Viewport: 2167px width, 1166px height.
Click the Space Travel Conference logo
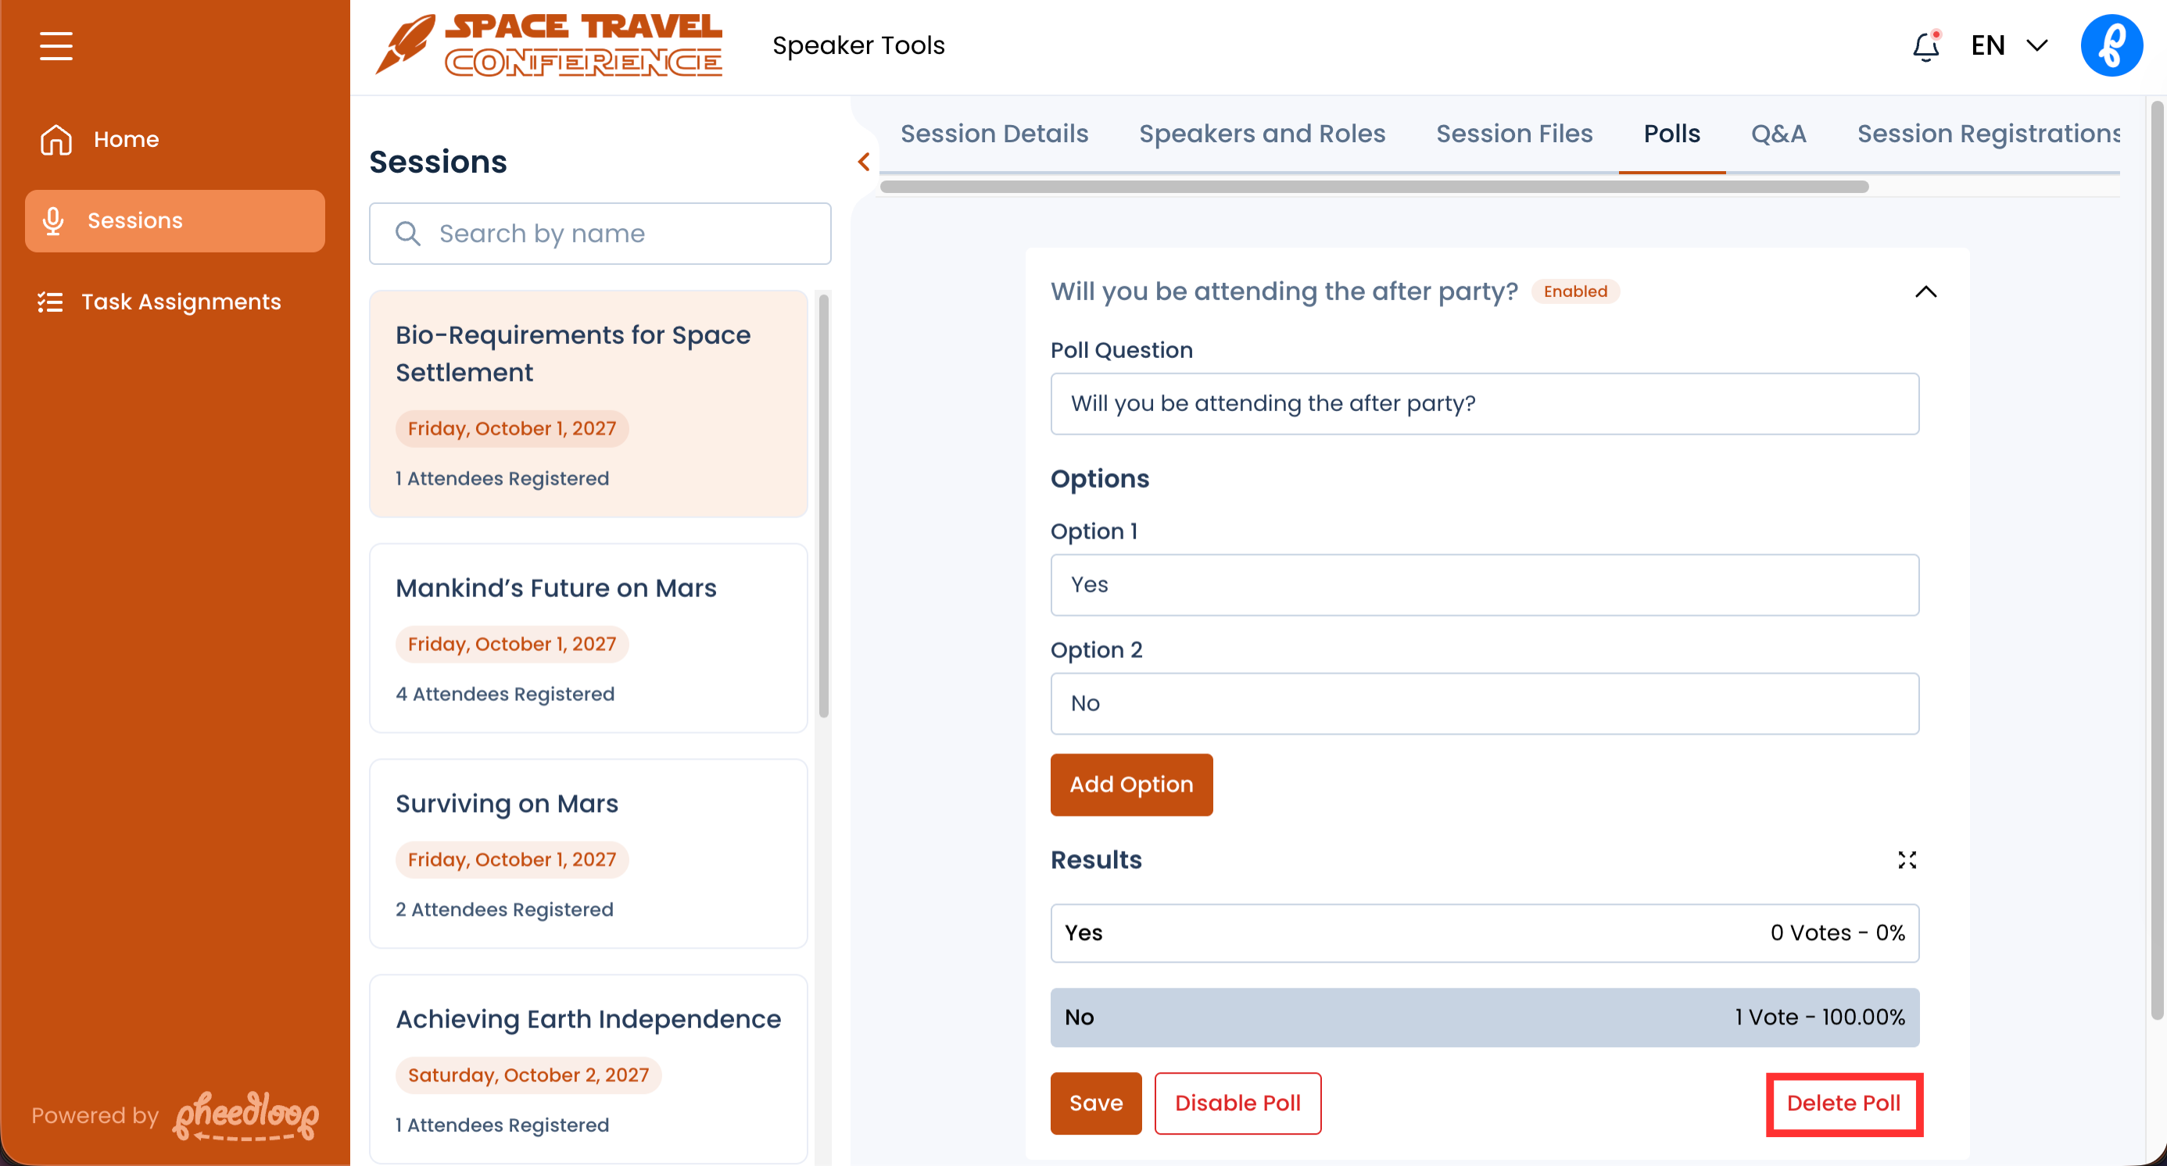tap(549, 45)
